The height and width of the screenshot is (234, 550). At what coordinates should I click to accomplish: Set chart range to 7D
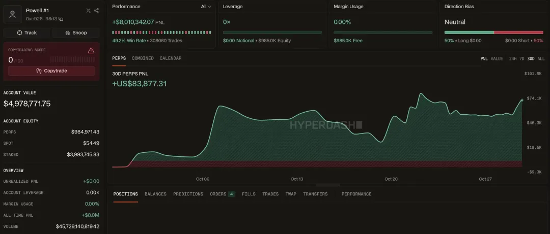(521, 59)
